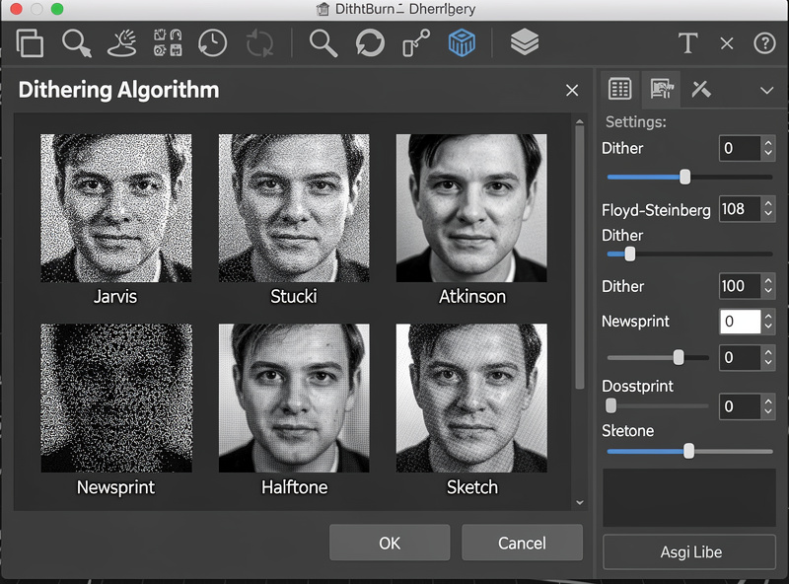Choose the Jarvis dithering thumbnail
The width and height of the screenshot is (789, 584).
[x=115, y=208]
